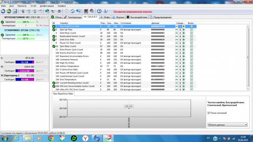The width and height of the screenshot is (253, 142).
Task: Click the refresh icon with yellow warning triangle
Action: click(9, 11)
